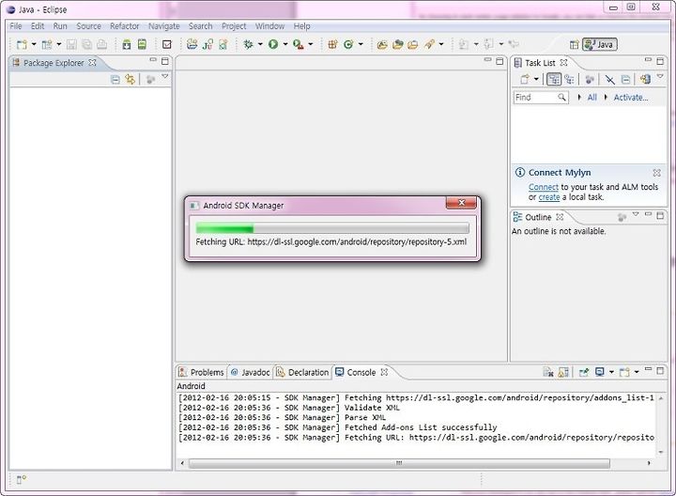Viewport: 676px width, 496px height.
Task: Open the Display Selected Console dropdown arrow
Action: click(611, 372)
